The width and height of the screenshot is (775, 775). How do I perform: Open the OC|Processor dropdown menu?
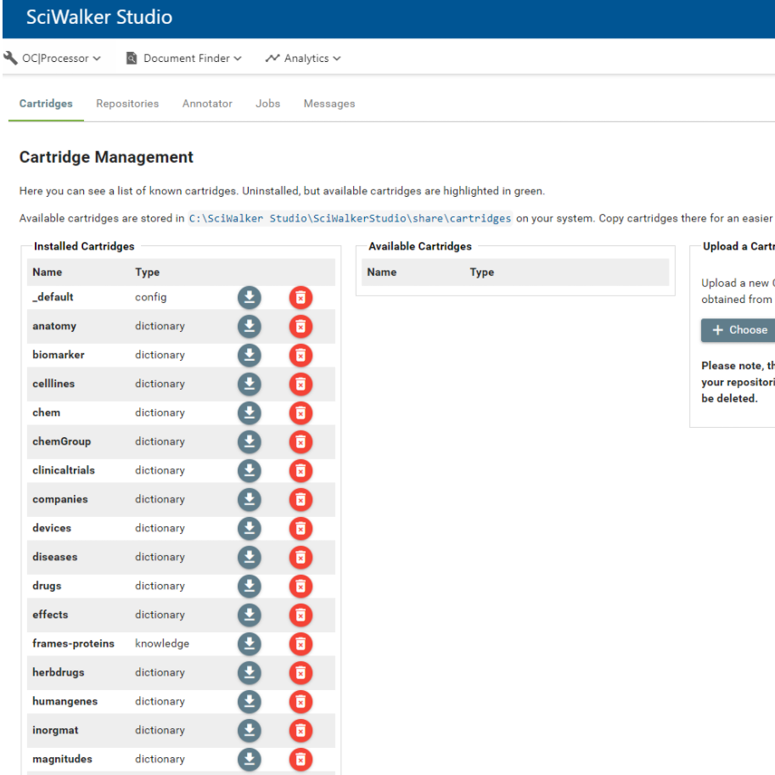tap(53, 59)
